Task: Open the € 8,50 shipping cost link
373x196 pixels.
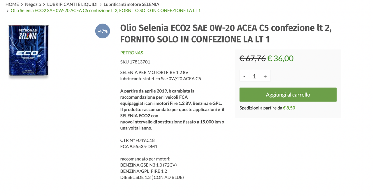Action: [x=289, y=108]
